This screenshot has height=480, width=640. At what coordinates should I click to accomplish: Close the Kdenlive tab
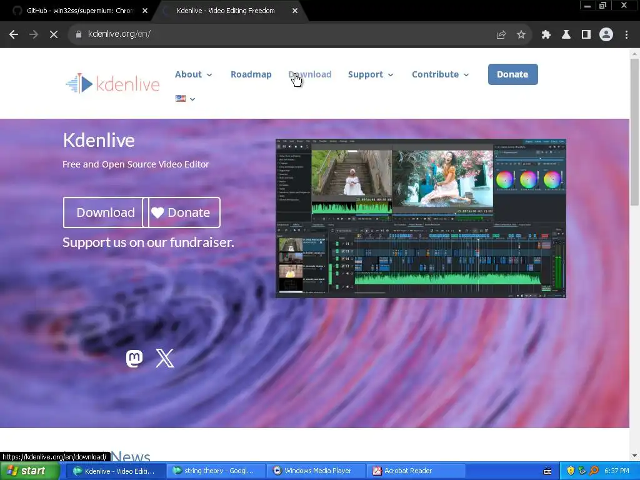(x=295, y=11)
